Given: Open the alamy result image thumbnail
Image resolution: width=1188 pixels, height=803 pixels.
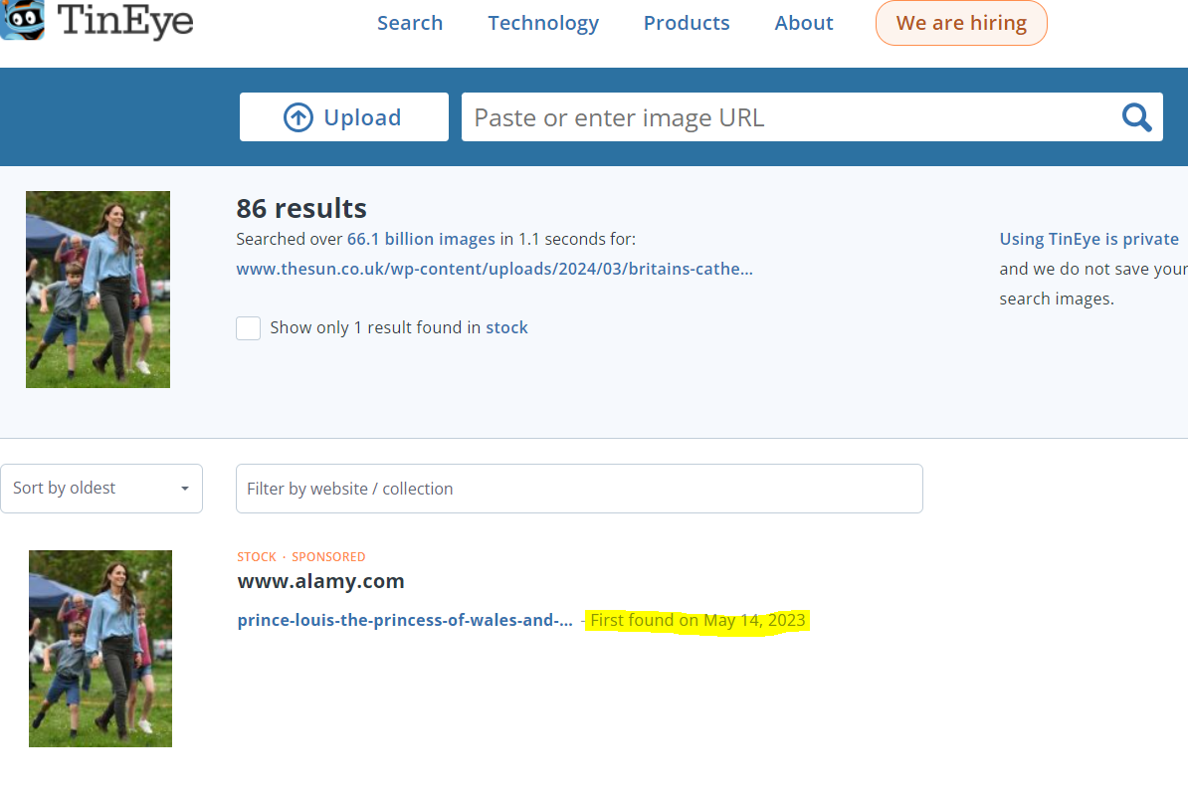Looking at the screenshot, I should pos(100,649).
